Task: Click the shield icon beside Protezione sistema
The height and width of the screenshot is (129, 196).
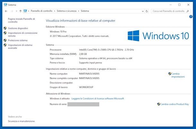Action: coord(5,40)
